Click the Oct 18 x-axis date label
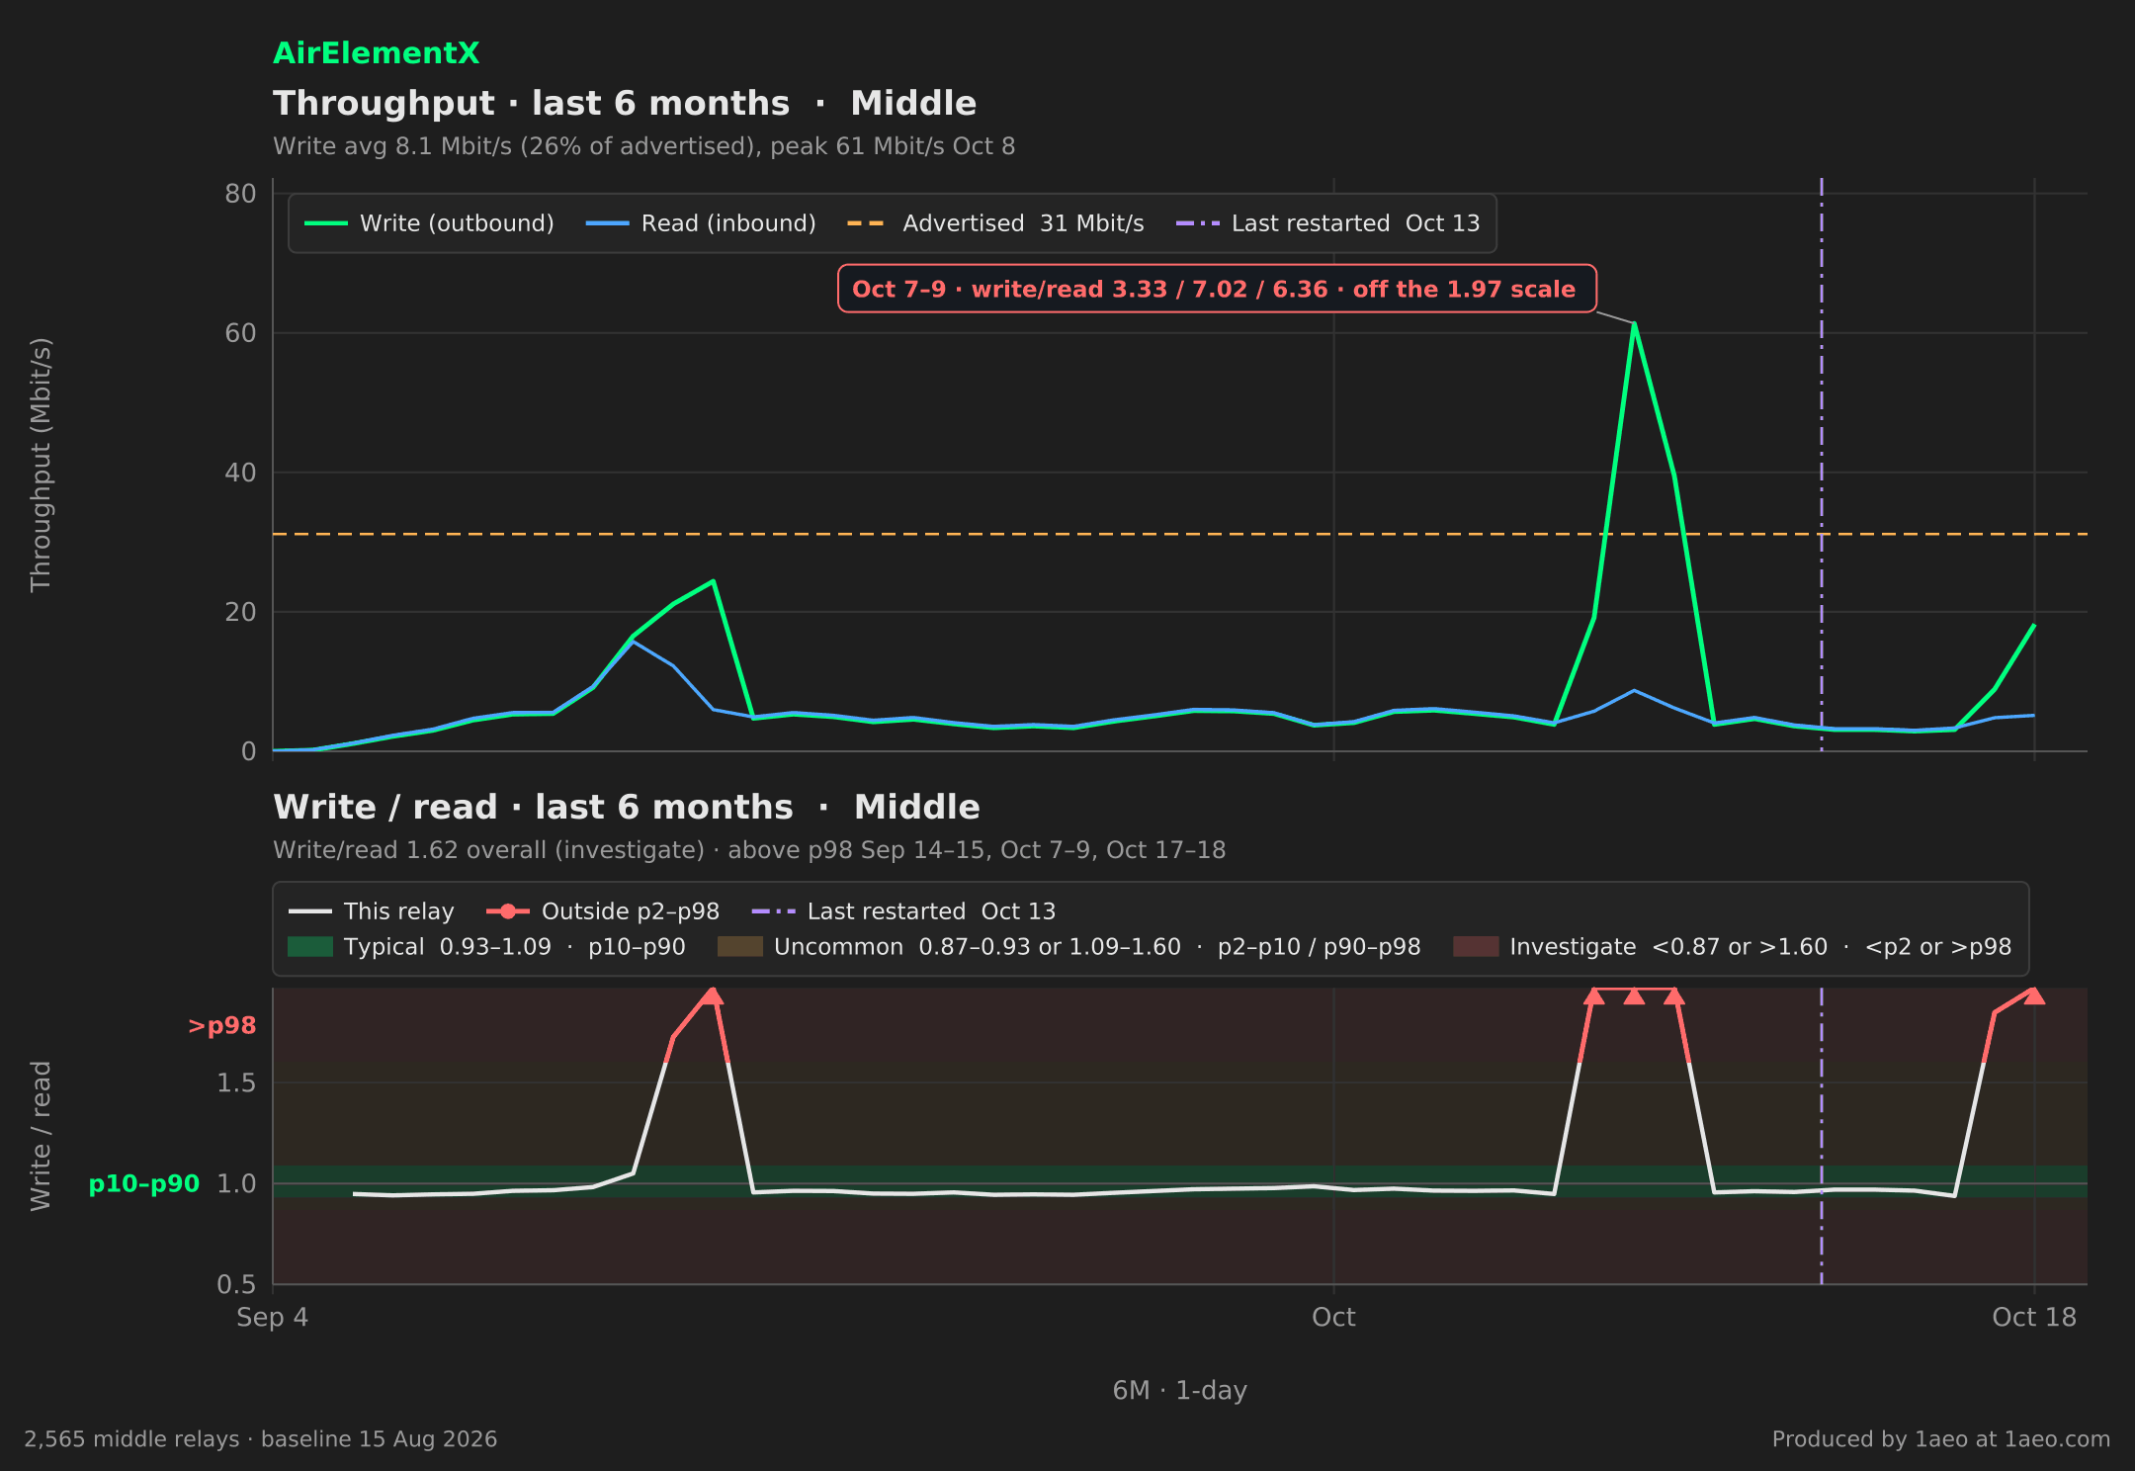The height and width of the screenshot is (1471, 2135). coord(2034,1318)
